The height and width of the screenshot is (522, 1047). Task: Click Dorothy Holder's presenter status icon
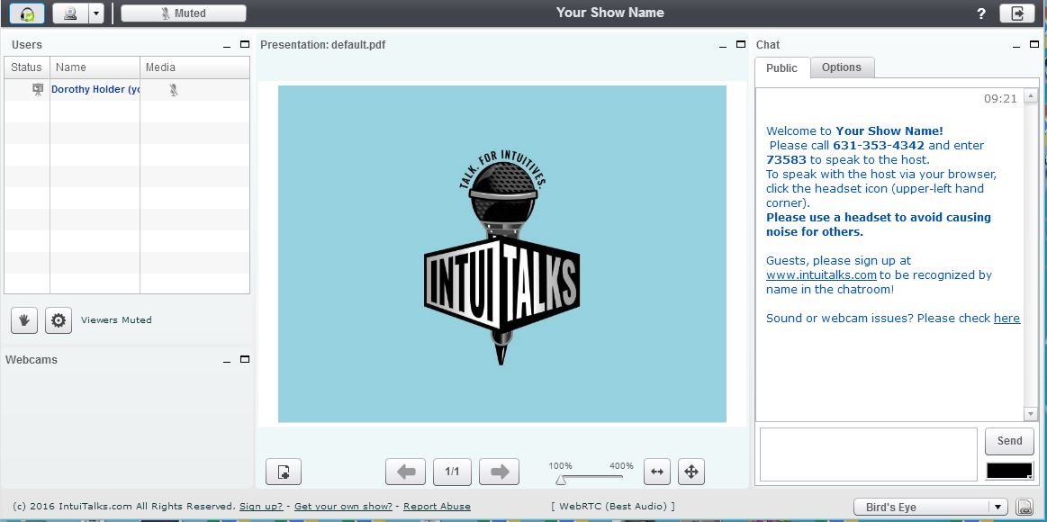click(x=38, y=89)
